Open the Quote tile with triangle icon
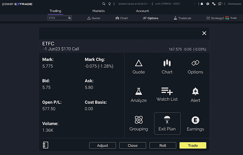 139,67
